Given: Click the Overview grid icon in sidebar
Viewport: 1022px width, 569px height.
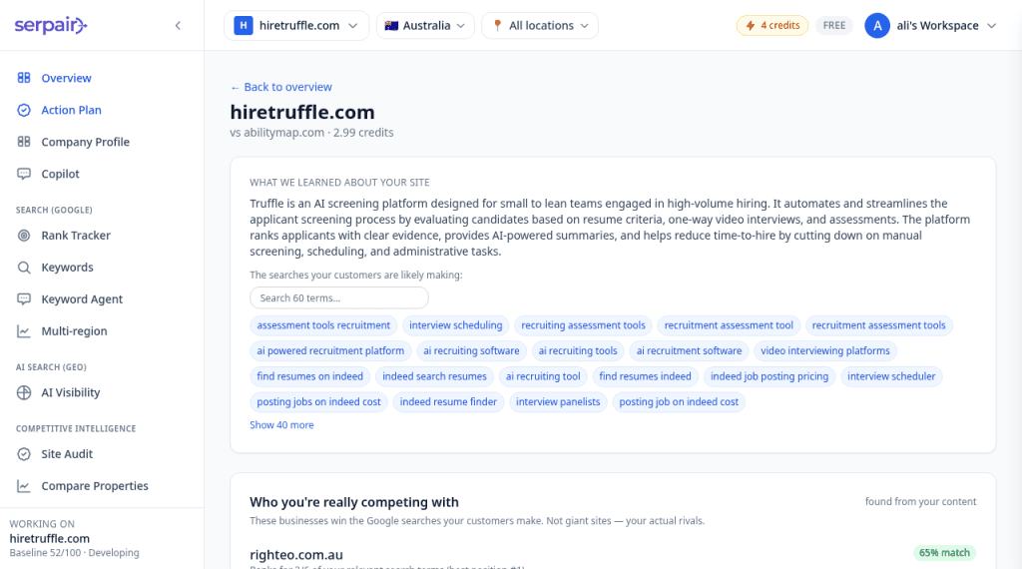Looking at the screenshot, I should coord(24,78).
